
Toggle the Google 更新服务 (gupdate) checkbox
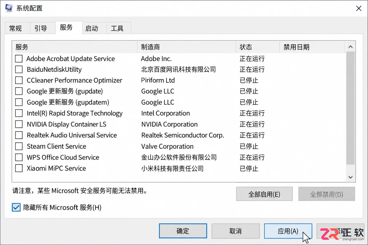click(x=19, y=91)
